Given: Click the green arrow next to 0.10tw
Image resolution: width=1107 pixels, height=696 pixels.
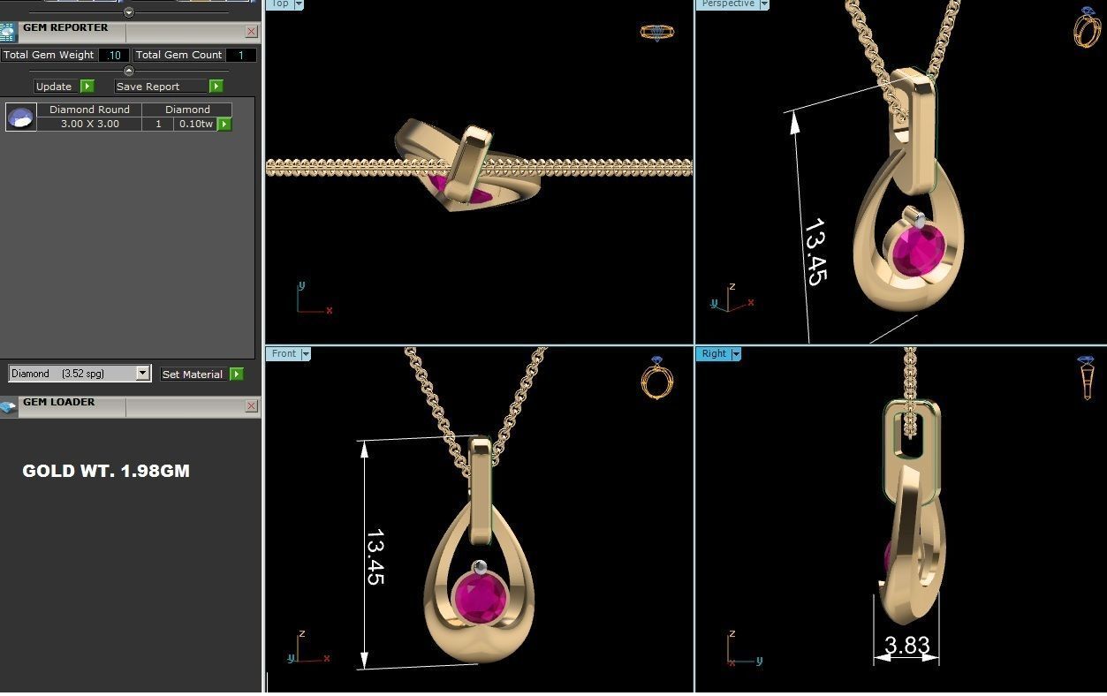Looking at the screenshot, I should (x=224, y=124).
